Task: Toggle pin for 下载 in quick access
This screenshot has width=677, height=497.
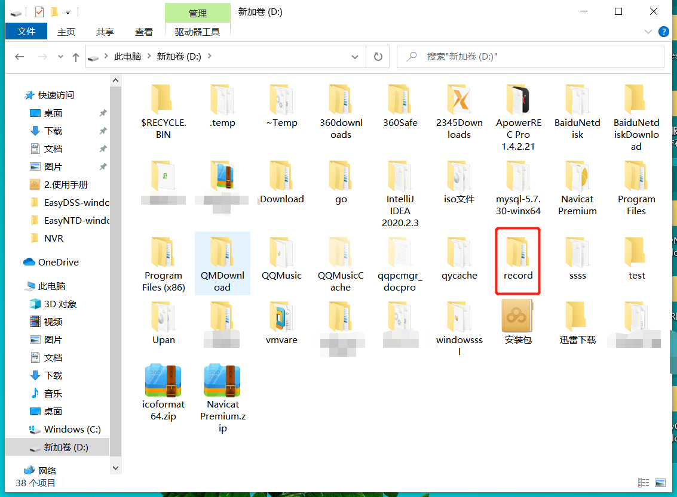Action: (103, 131)
